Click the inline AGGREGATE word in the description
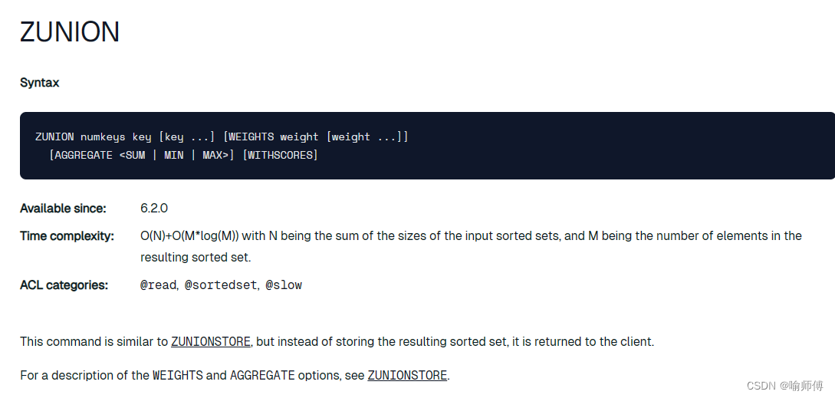 click(x=262, y=376)
